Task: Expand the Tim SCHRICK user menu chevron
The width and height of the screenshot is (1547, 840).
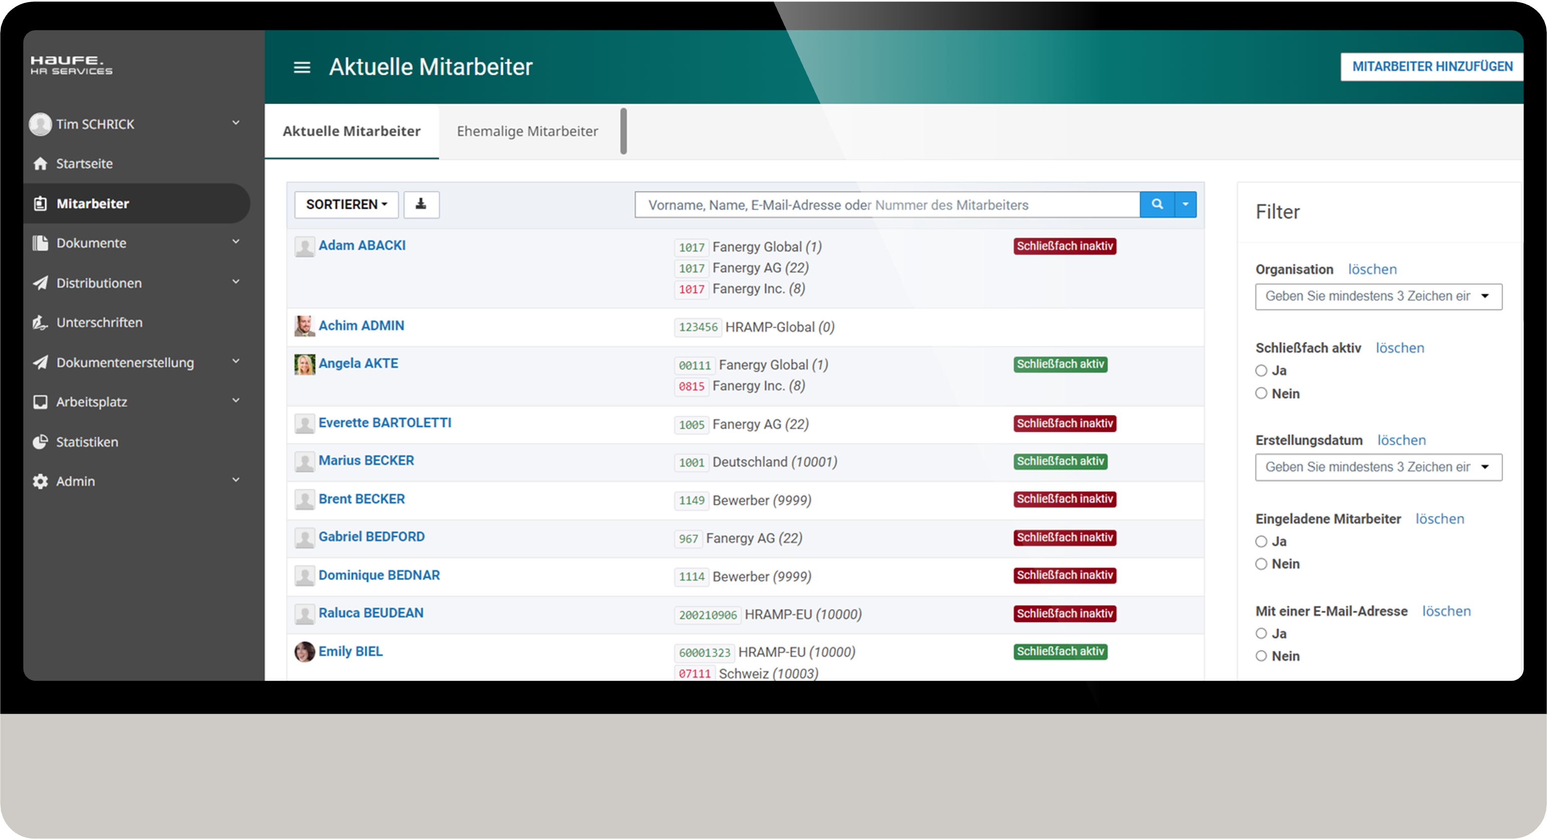Action: click(x=236, y=123)
